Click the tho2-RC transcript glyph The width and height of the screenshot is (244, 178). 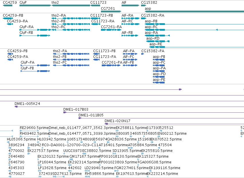point(71,30)
